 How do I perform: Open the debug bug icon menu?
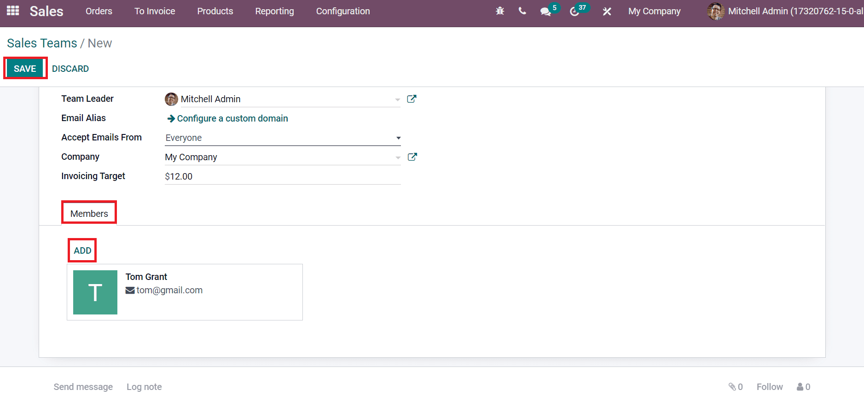coord(500,11)
